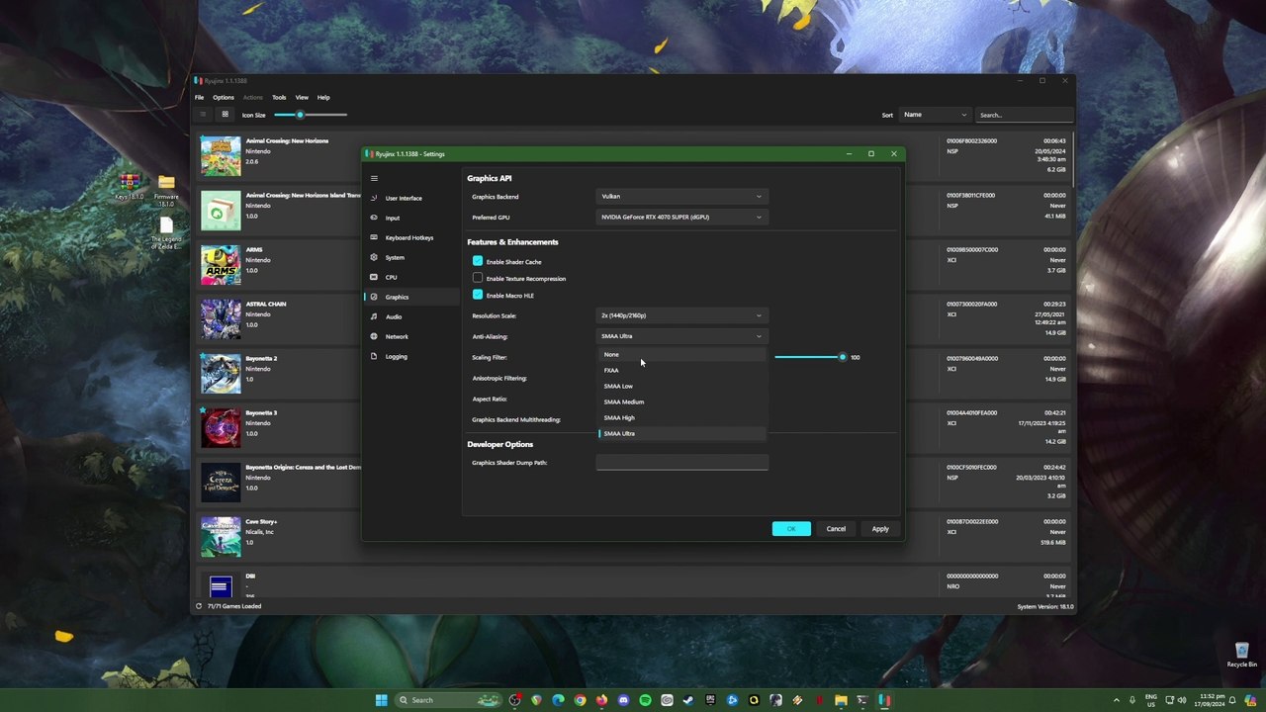Screen dimensions: 1266x712
Task: Disable the Enable Shader Cache checkbox
Action: pyautogui.click(x=478, y=261)
